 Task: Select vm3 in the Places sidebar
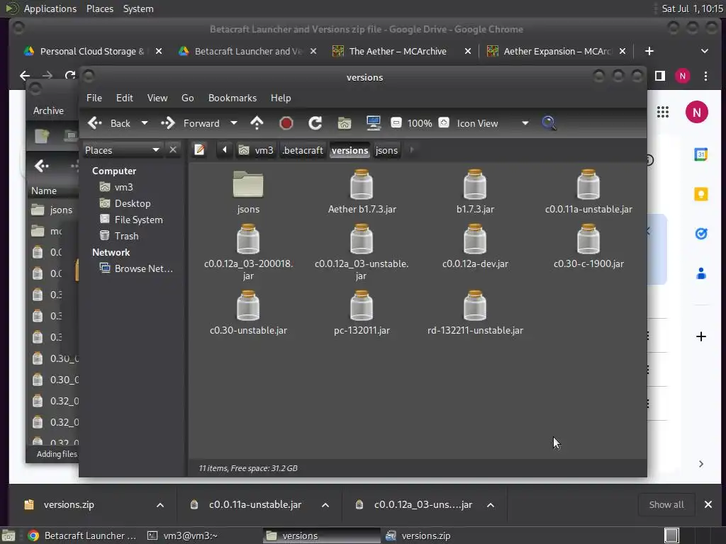(116, 187)
